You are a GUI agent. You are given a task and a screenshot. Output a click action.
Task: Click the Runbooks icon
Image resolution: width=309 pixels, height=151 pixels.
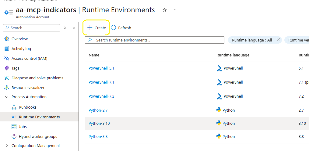point(14,107)
